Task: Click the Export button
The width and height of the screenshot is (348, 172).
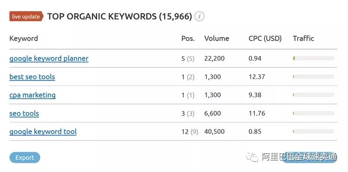Action: click(x=25, y=158)
